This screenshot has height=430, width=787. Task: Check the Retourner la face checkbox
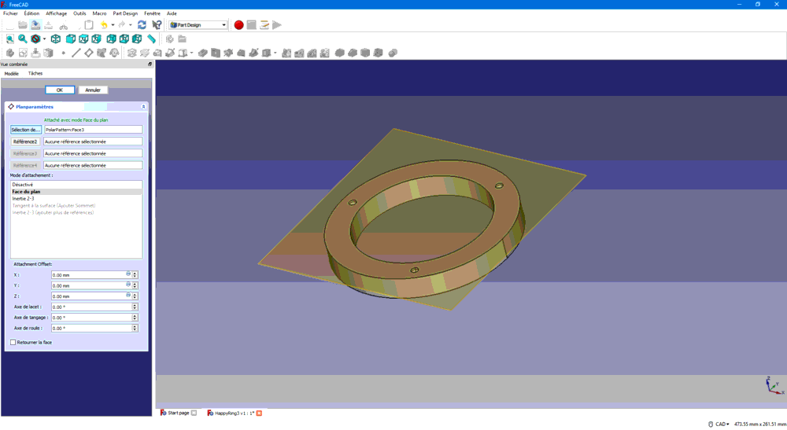13,342
